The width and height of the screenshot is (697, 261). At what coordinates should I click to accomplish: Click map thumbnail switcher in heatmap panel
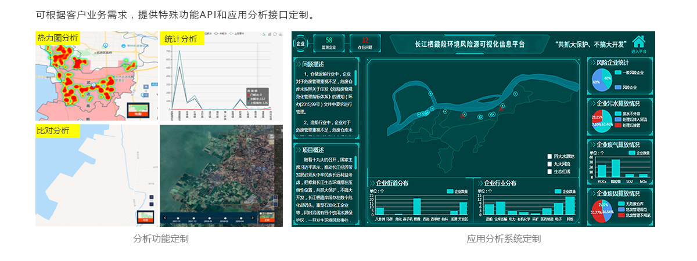point(138,110)
